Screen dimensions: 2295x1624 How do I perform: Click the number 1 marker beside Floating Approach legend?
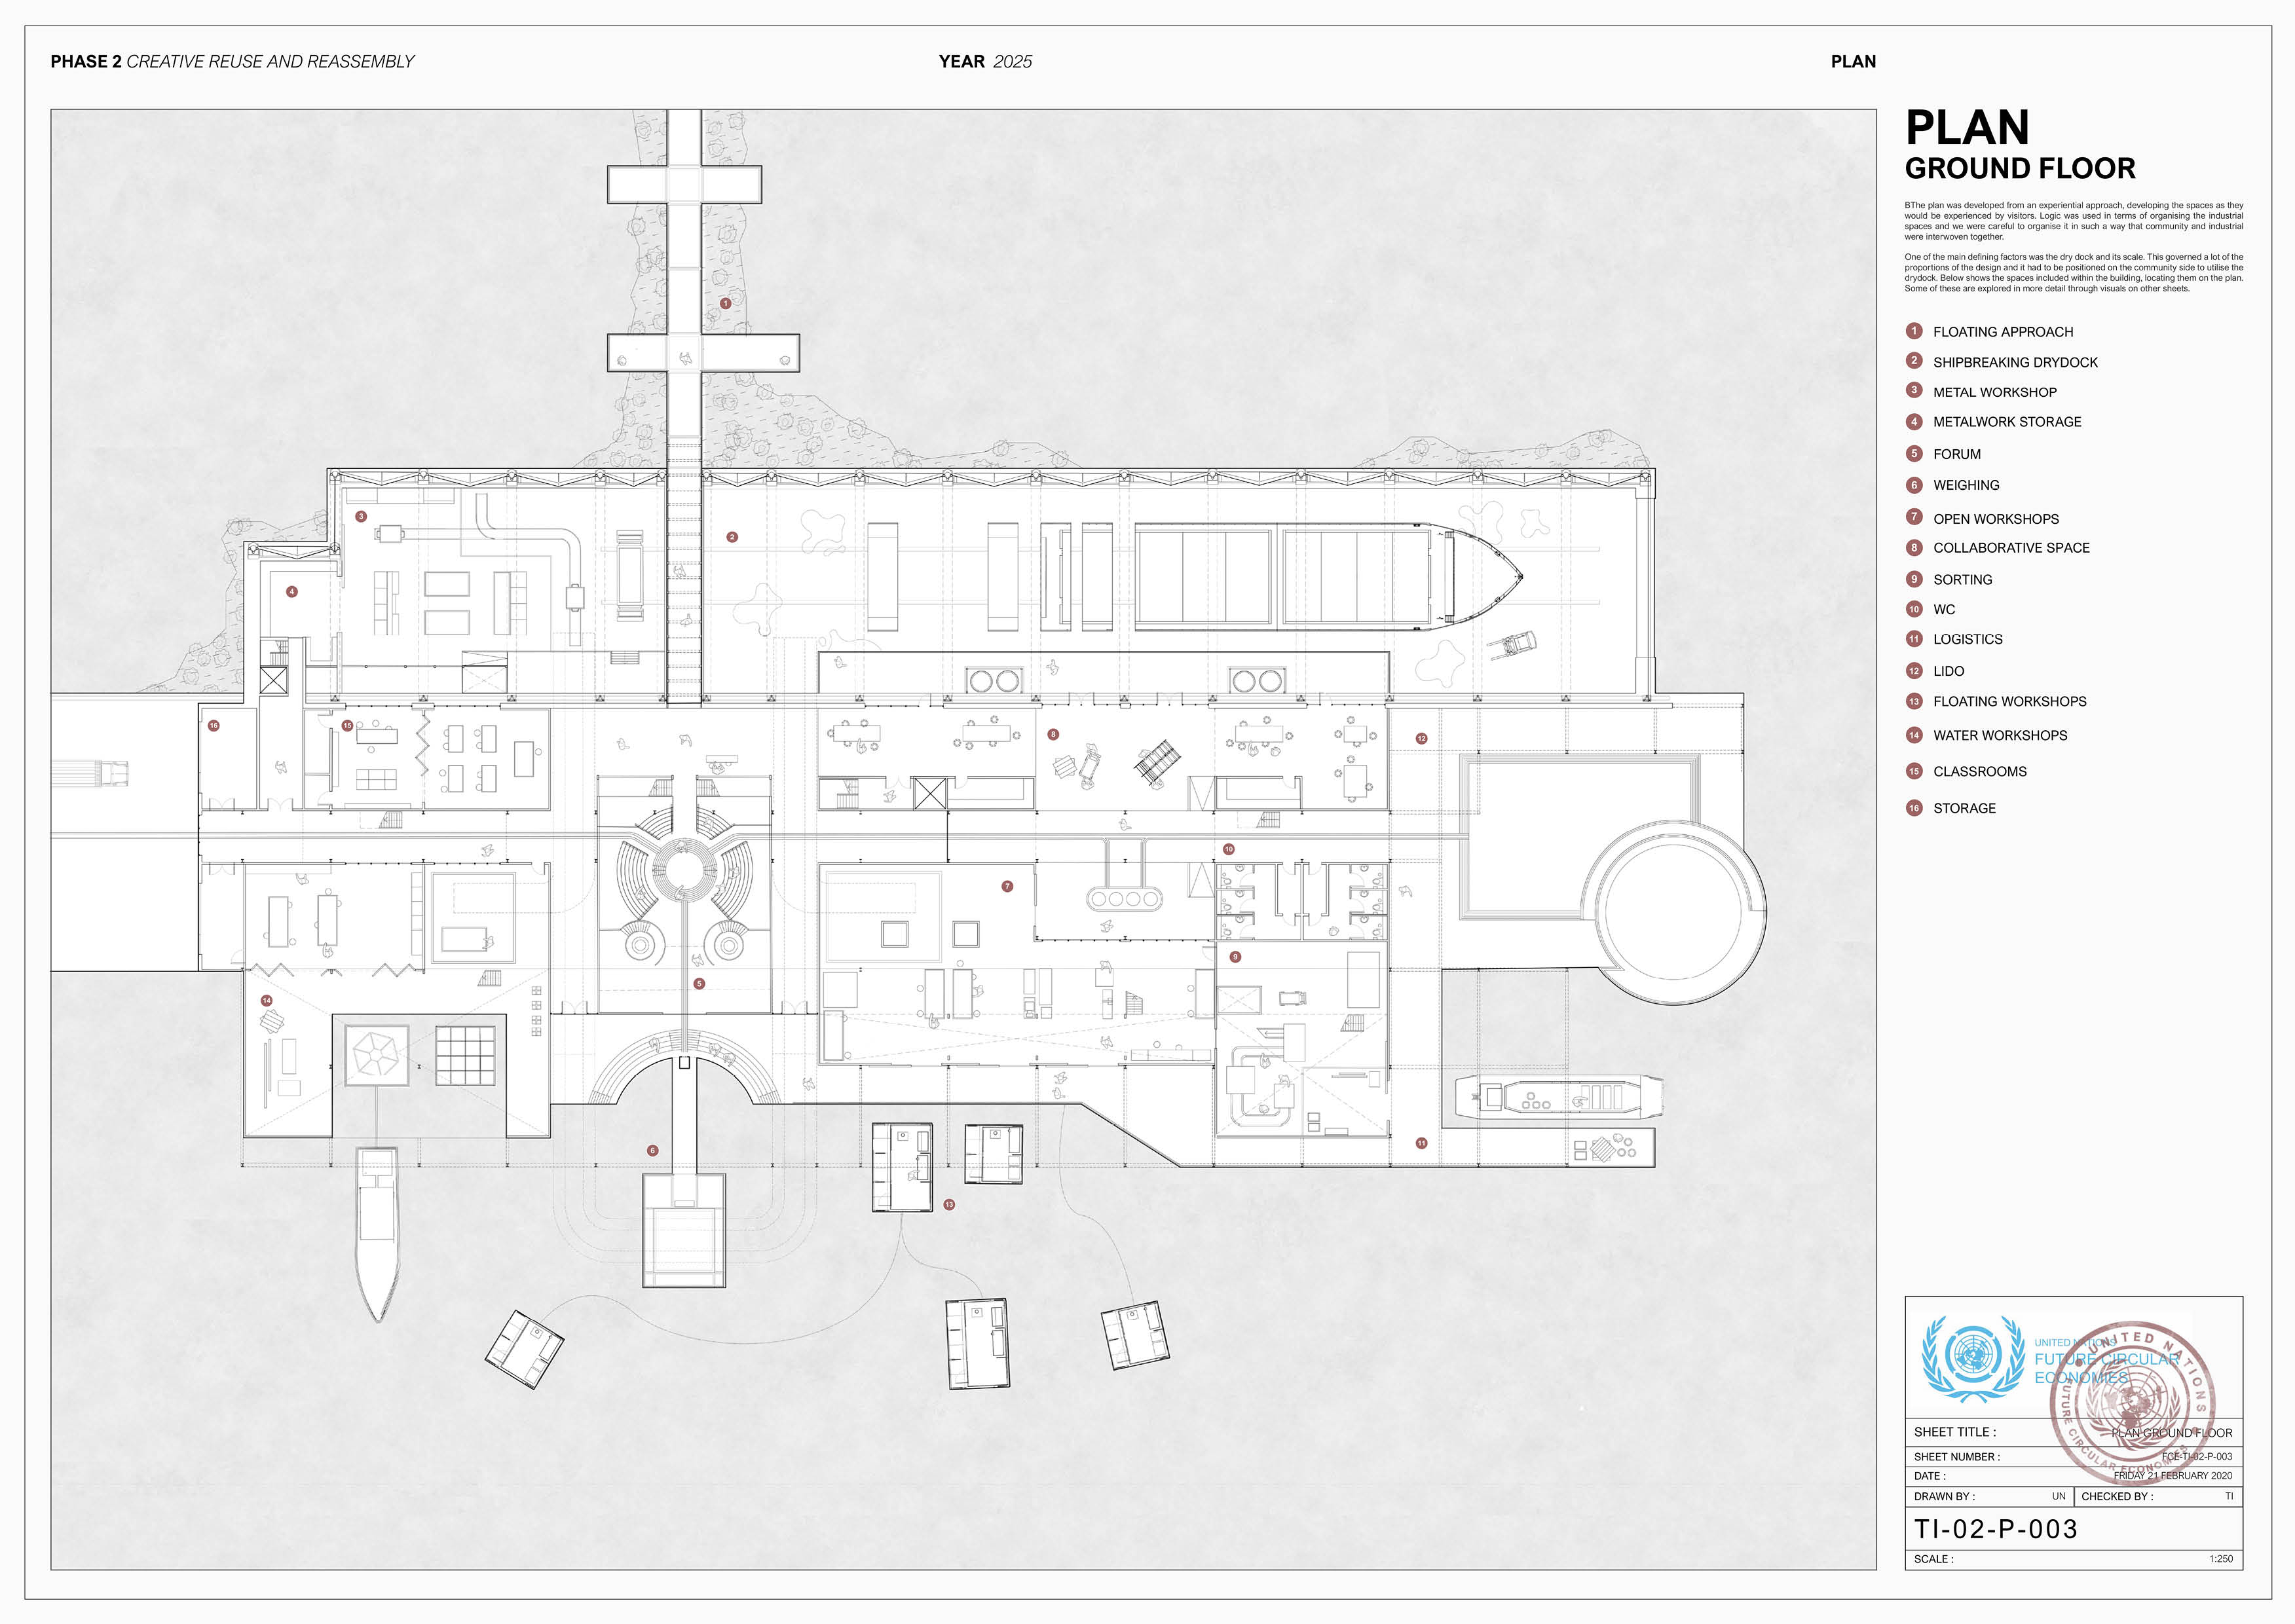coord(1914,331)
